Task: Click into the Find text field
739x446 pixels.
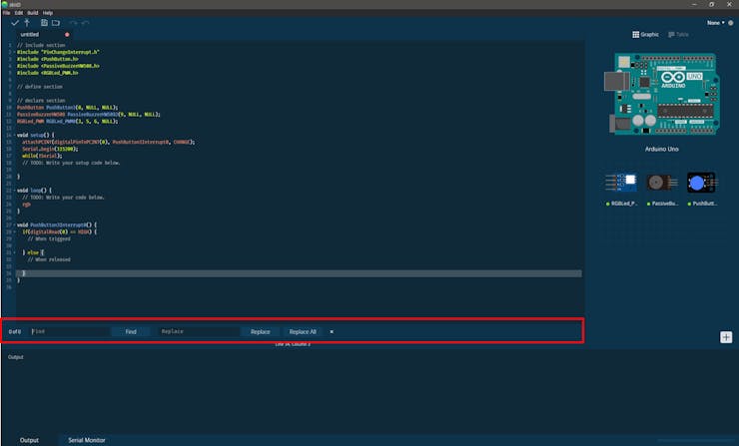Action: click(69, 331)
